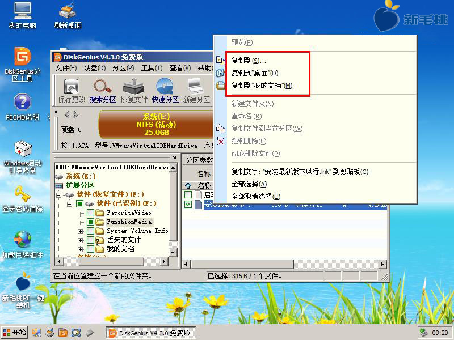Open the 工具(T) menu
Image resolution: width=454 pixels, height=340 pixels.
tap(152, 68)
